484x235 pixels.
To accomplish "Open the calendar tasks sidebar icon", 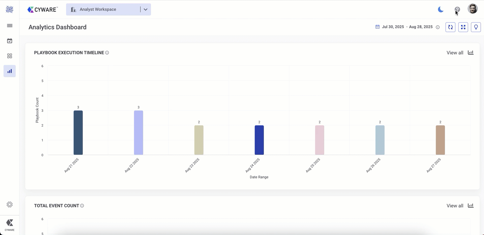I will (10, 41).
